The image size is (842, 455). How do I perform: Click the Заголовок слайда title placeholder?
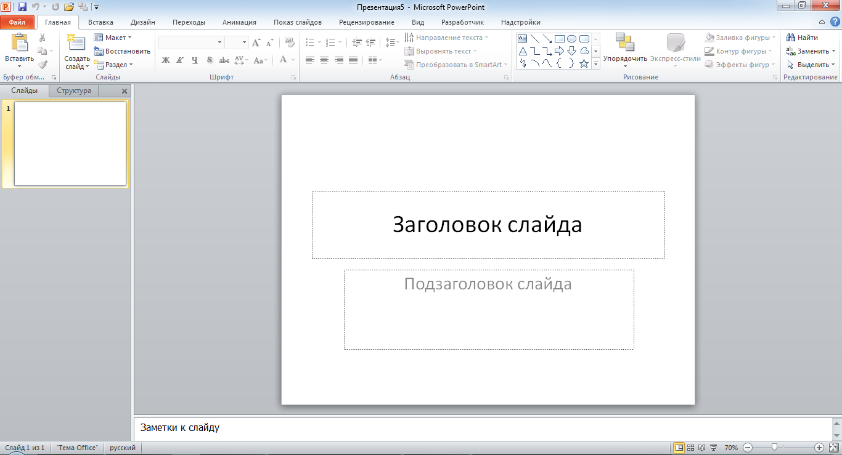488,225
